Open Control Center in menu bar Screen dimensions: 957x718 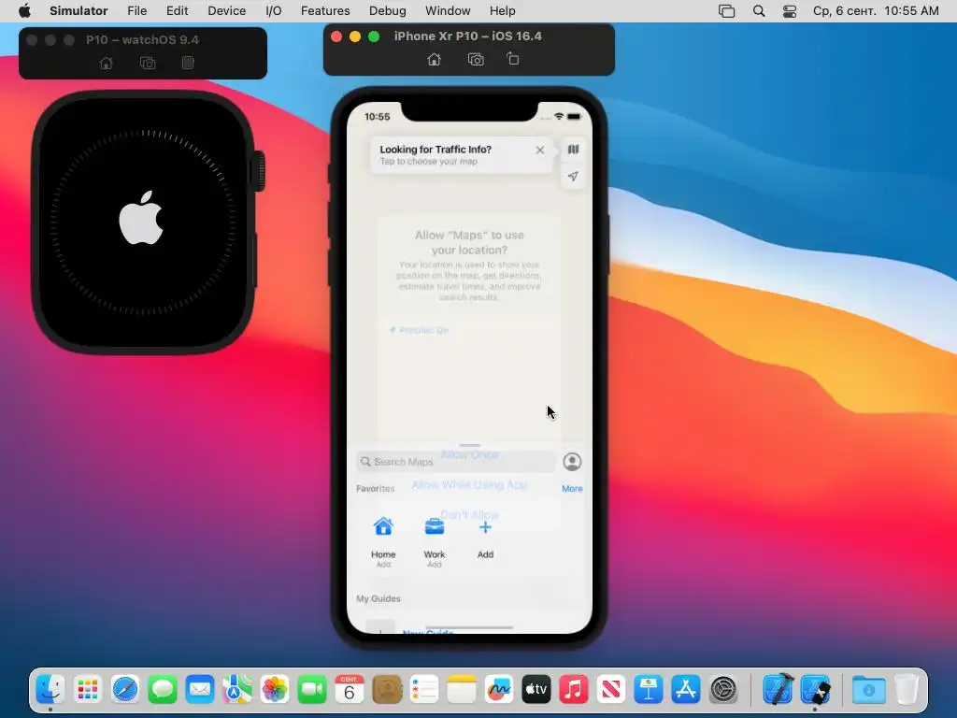(x=789, y=11)
